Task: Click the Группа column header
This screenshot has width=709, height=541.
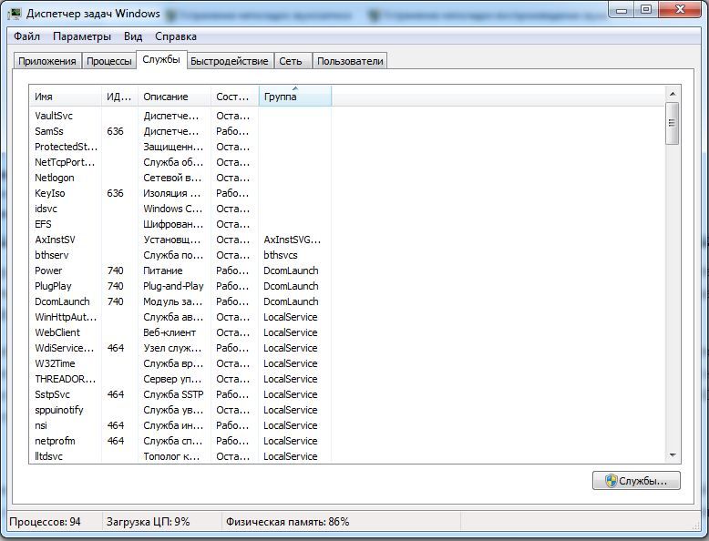Action: click(295, 97)
